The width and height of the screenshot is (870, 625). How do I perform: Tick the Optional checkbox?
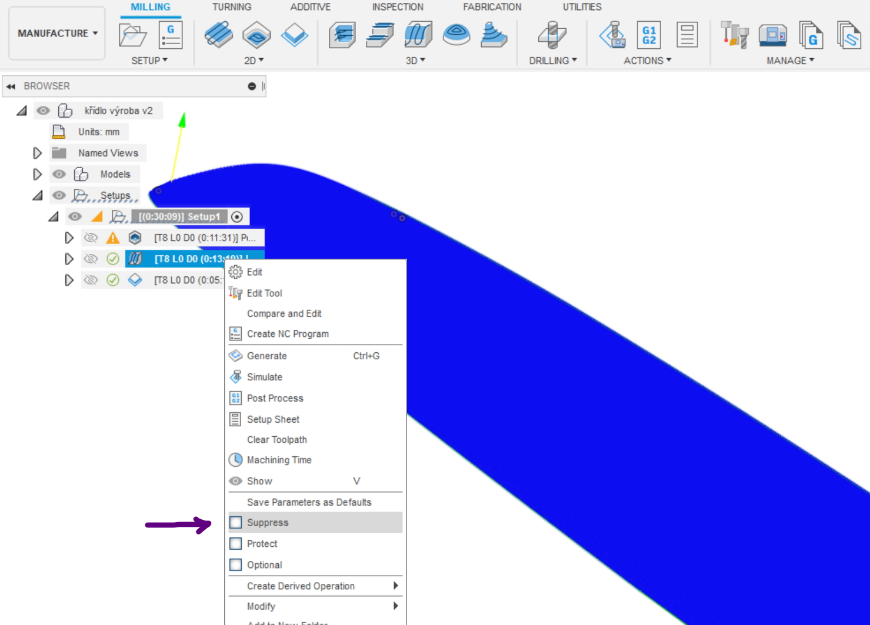coord(236,565)
